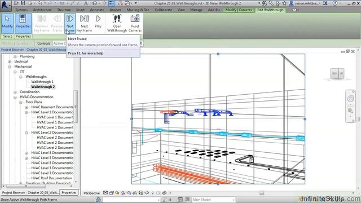361x203 pixels.
Task: Click the right crop-region grip of the view
Action: (x=305, y=119)
